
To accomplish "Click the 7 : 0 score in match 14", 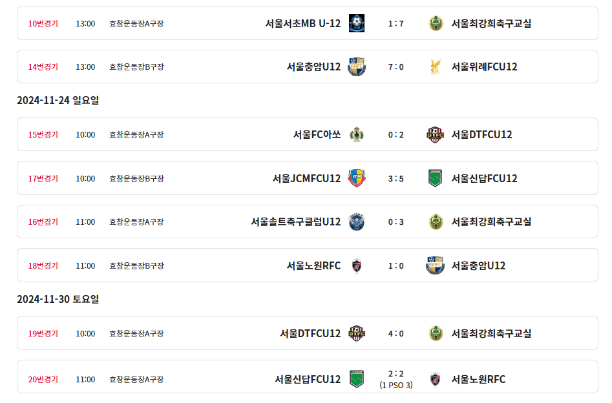I will coord(396,67).
